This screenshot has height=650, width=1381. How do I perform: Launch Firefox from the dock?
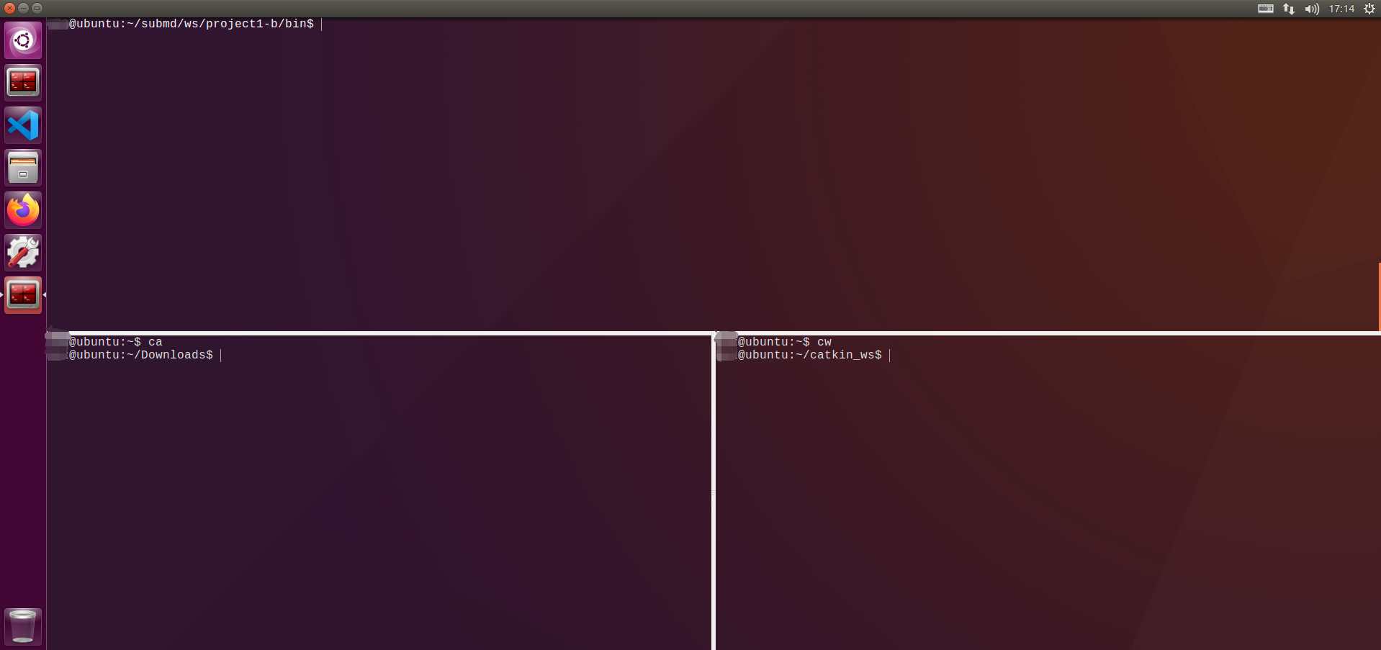23,210
